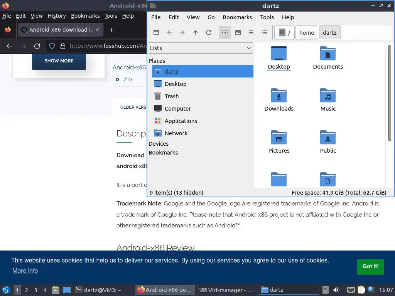395x296 pixels.
Task: Open file manager Bookmarks menu
Action: (x=237, y=17)
